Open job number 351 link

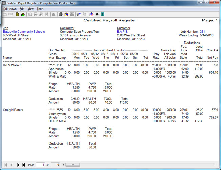tap(202, 31)
